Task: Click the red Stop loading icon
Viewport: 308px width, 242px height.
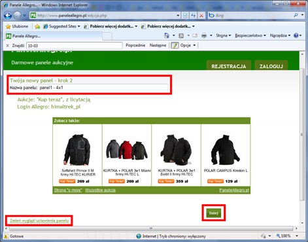Action: (x=201, y=16)
